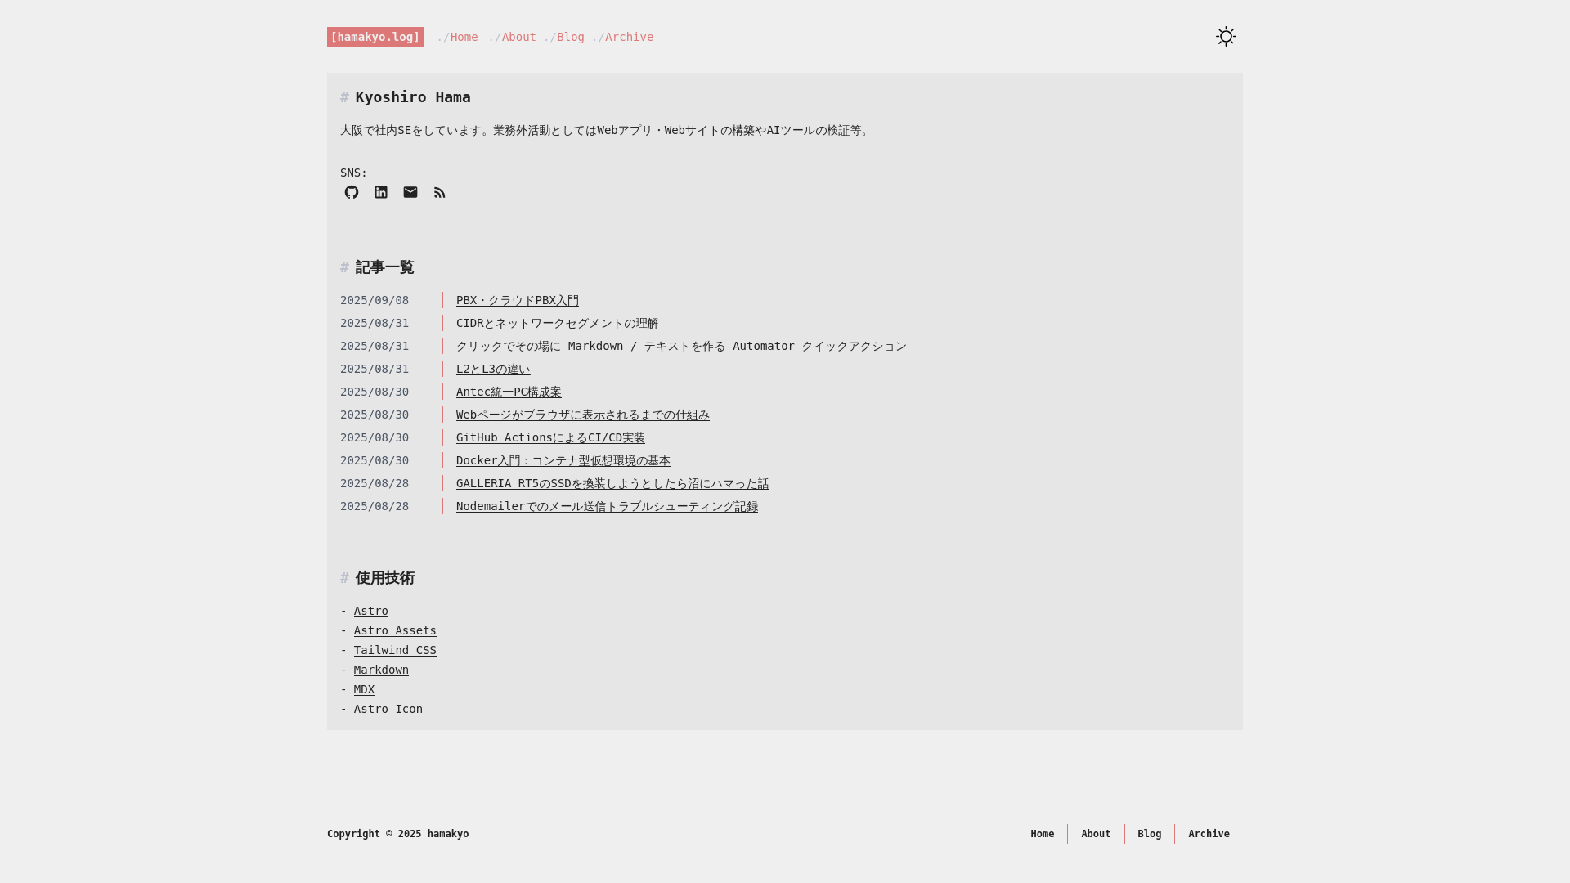Click the email envelope icon
The height and width of the screenshot is (883, 1570).
tap(410, 192)
